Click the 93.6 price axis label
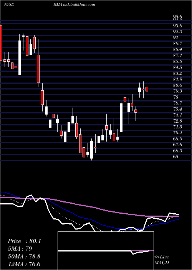The width and height of the screenshot is (192, 270). [x=177, y=26]
